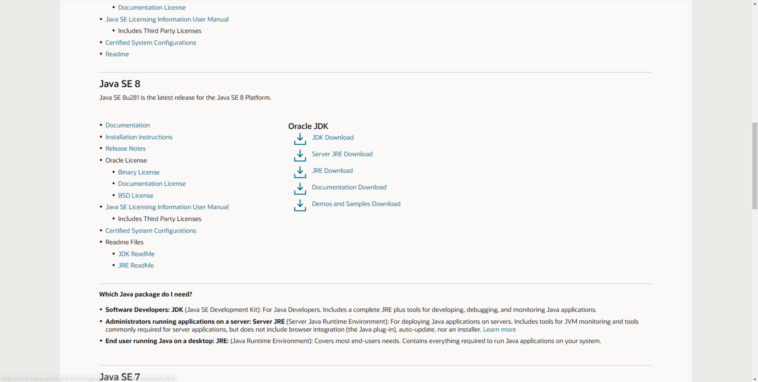View the Release Notes link

pos(125,149)
